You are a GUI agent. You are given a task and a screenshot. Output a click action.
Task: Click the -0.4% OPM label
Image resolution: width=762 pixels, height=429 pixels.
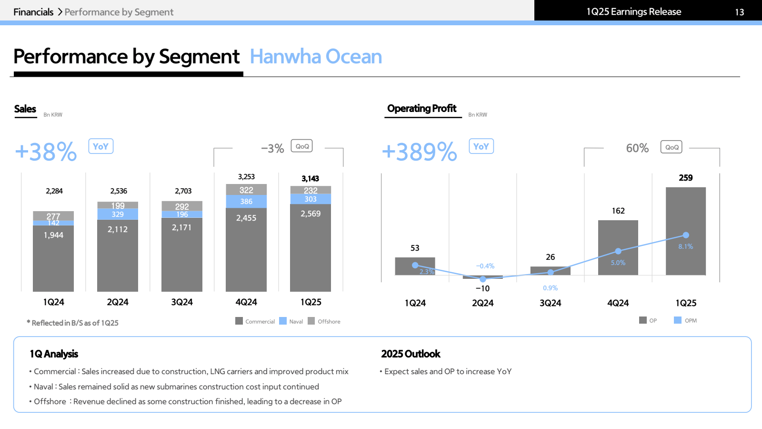coord(485,266)
